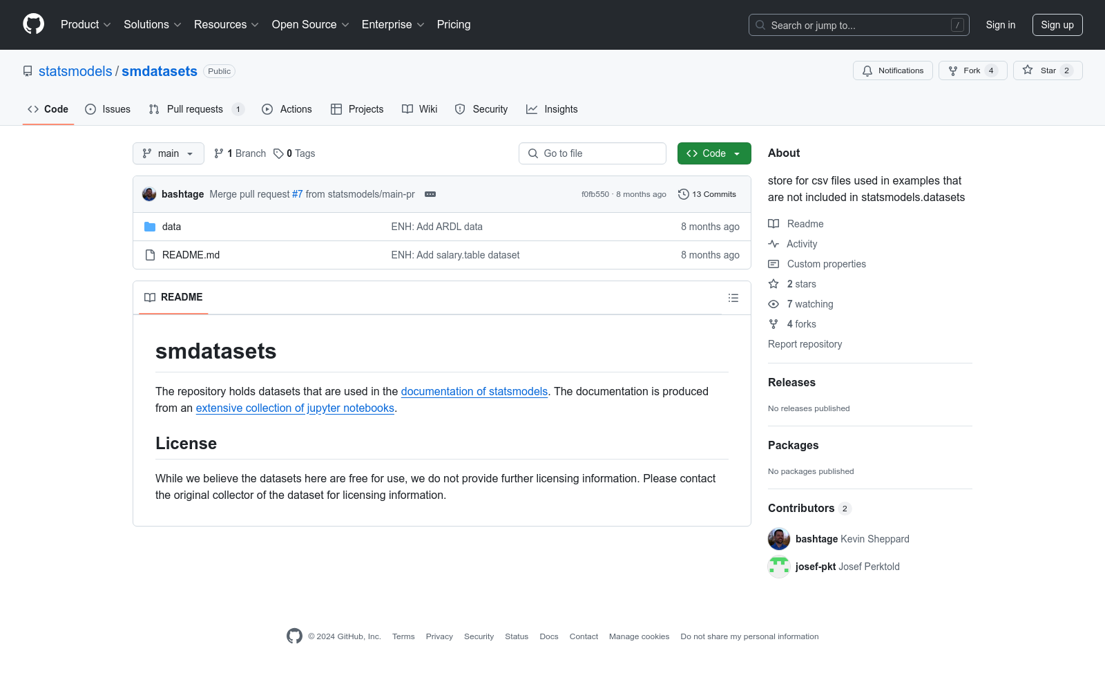Focus the Search or jump to field
Image resolution: width=1105 pixels, height=691 pixels.
(858, 25)
